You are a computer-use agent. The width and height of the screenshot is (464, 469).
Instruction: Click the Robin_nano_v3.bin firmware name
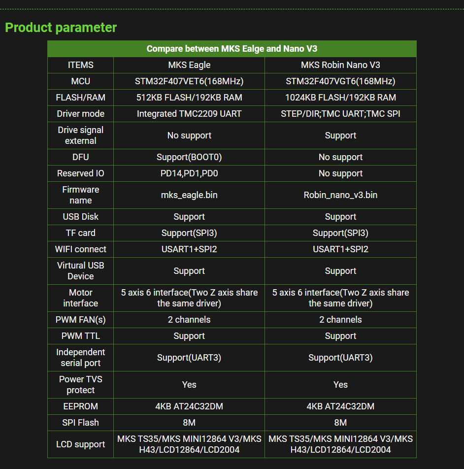click(x=340, y=195)
